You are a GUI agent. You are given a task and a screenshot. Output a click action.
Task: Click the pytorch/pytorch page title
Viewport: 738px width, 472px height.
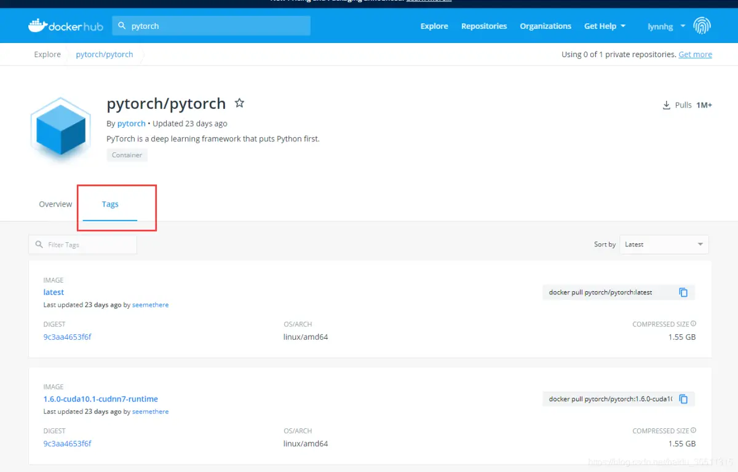pyautogui.click(x=166, y=104)
